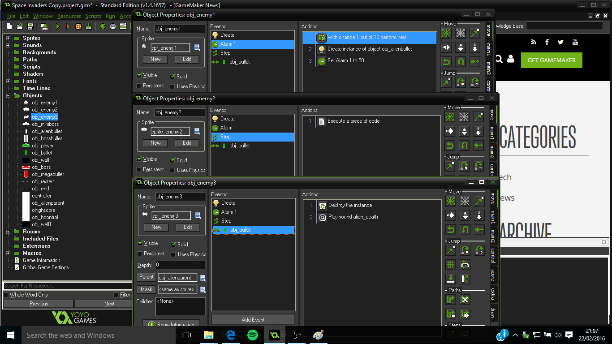
Task: Expand the Sprites folder in the resource tree
Action: 8,38
